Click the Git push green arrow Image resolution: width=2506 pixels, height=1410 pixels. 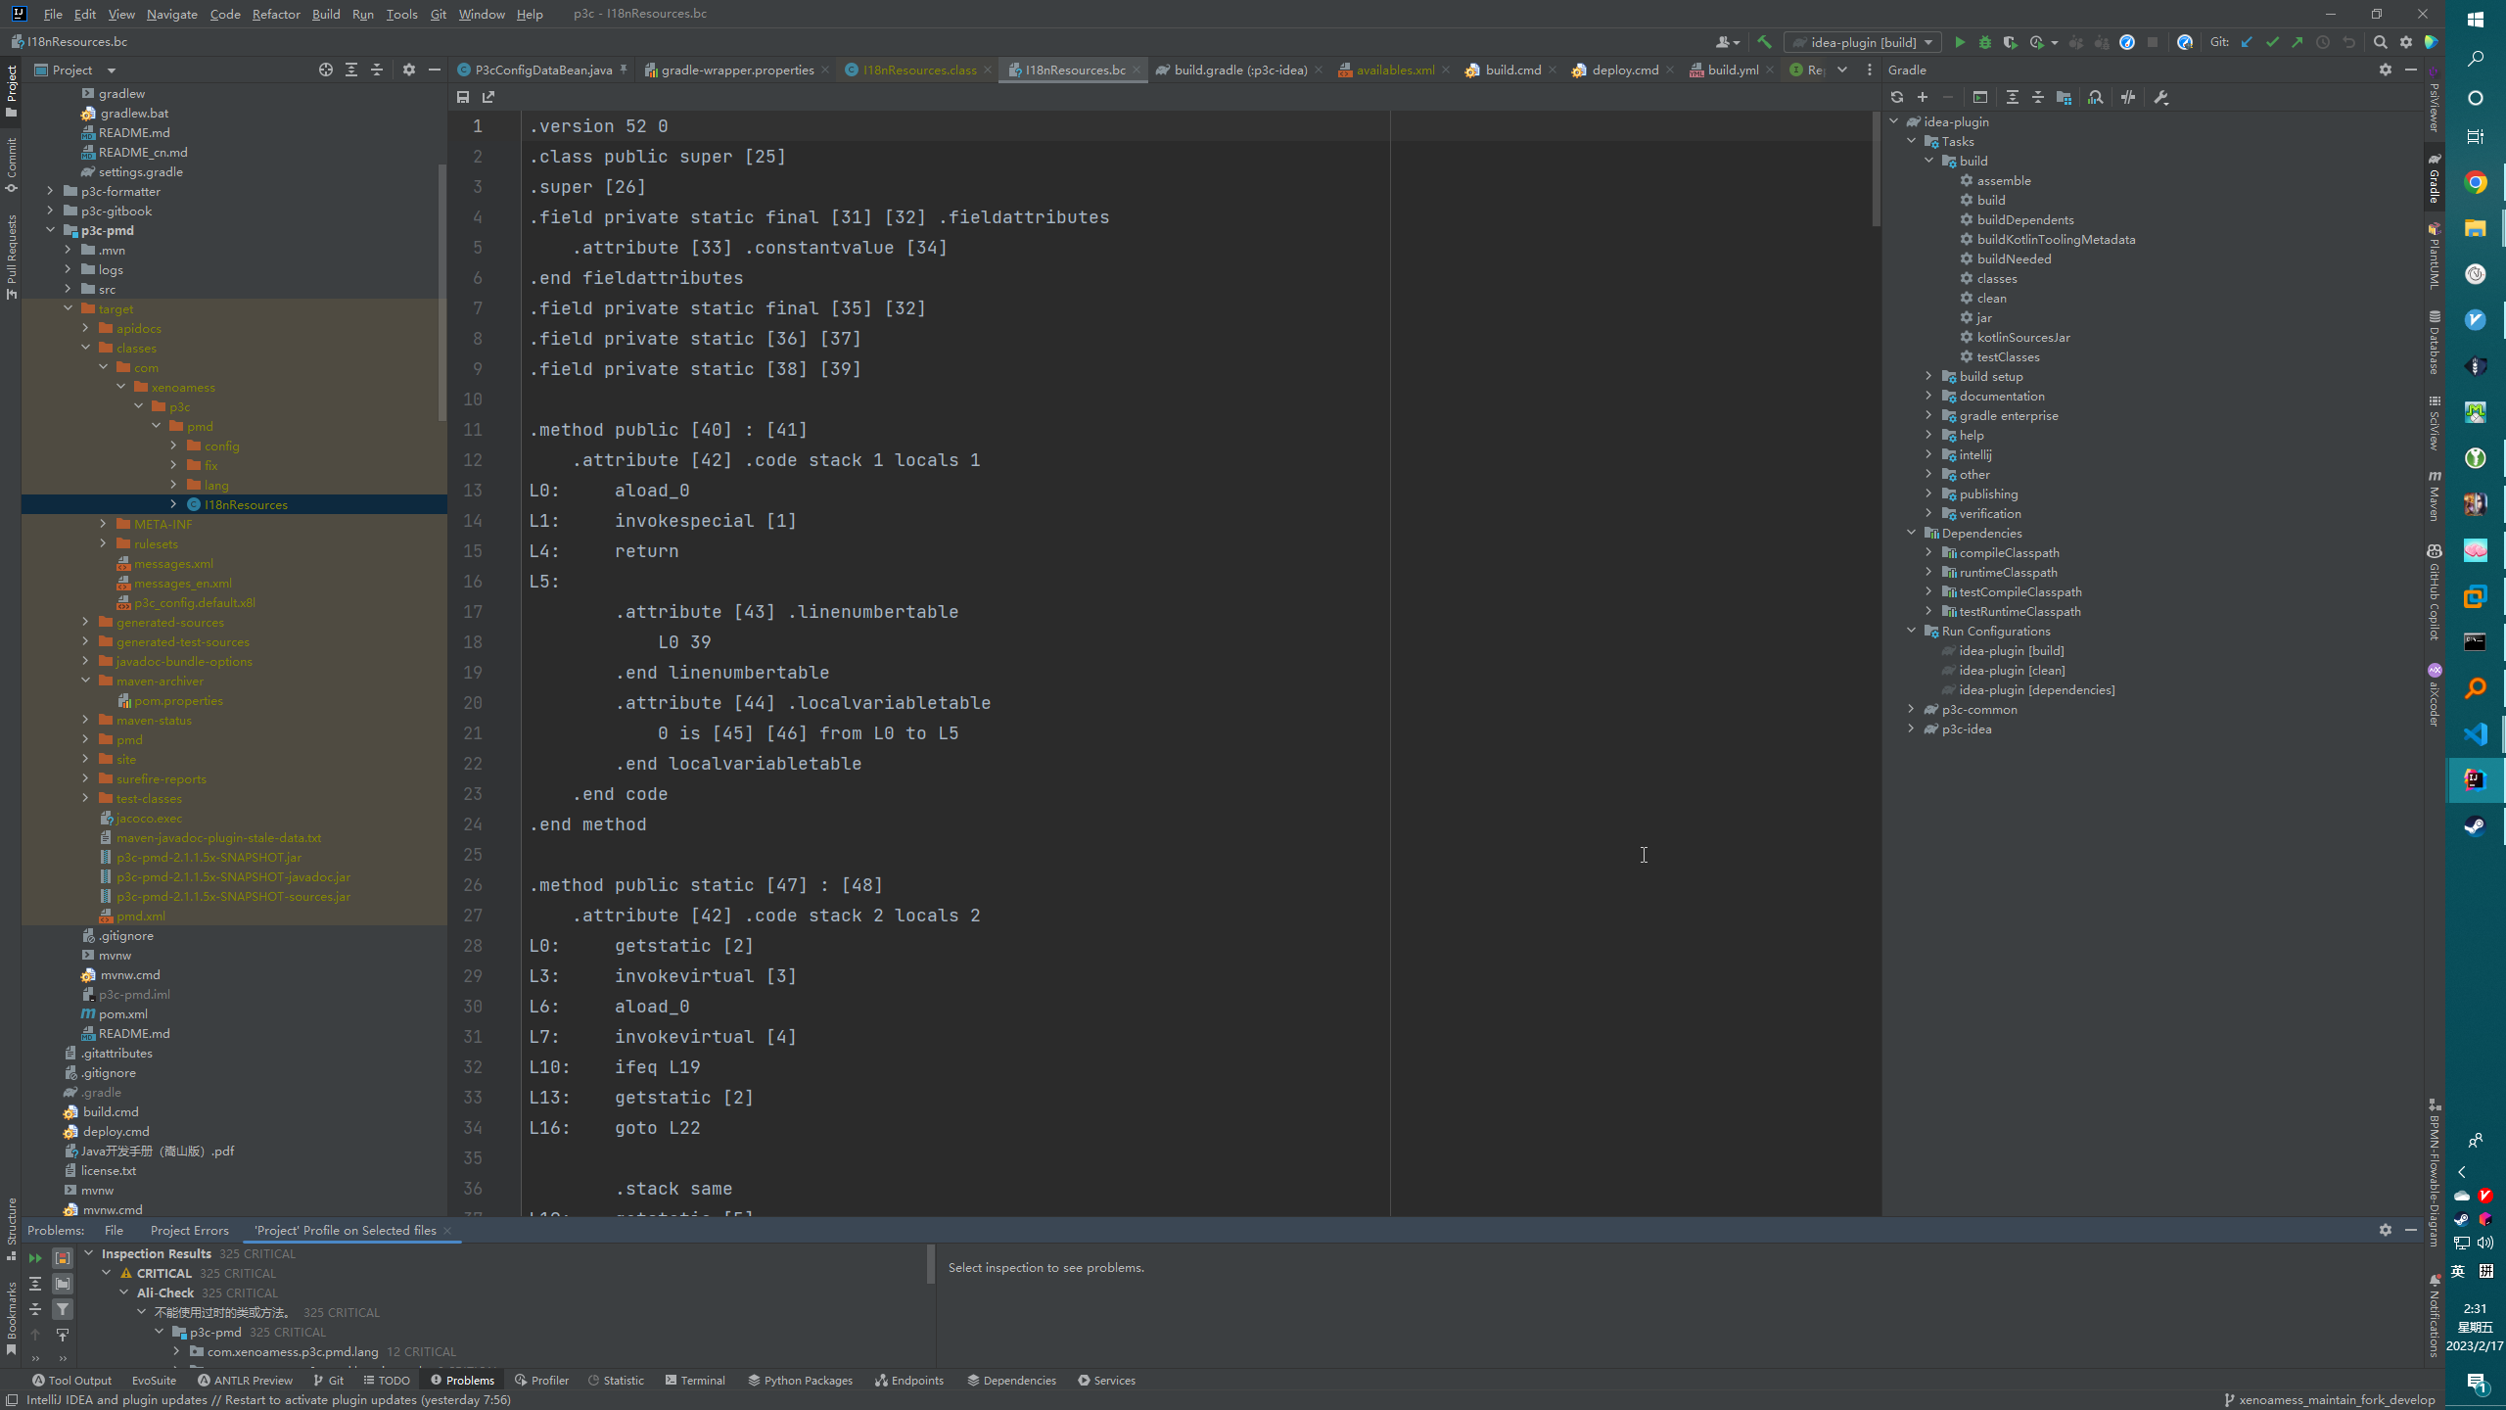pyautogui.click(x=2297, y=42)
